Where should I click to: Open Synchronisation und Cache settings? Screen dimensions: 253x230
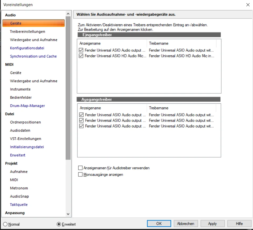(x=33, y=56)
